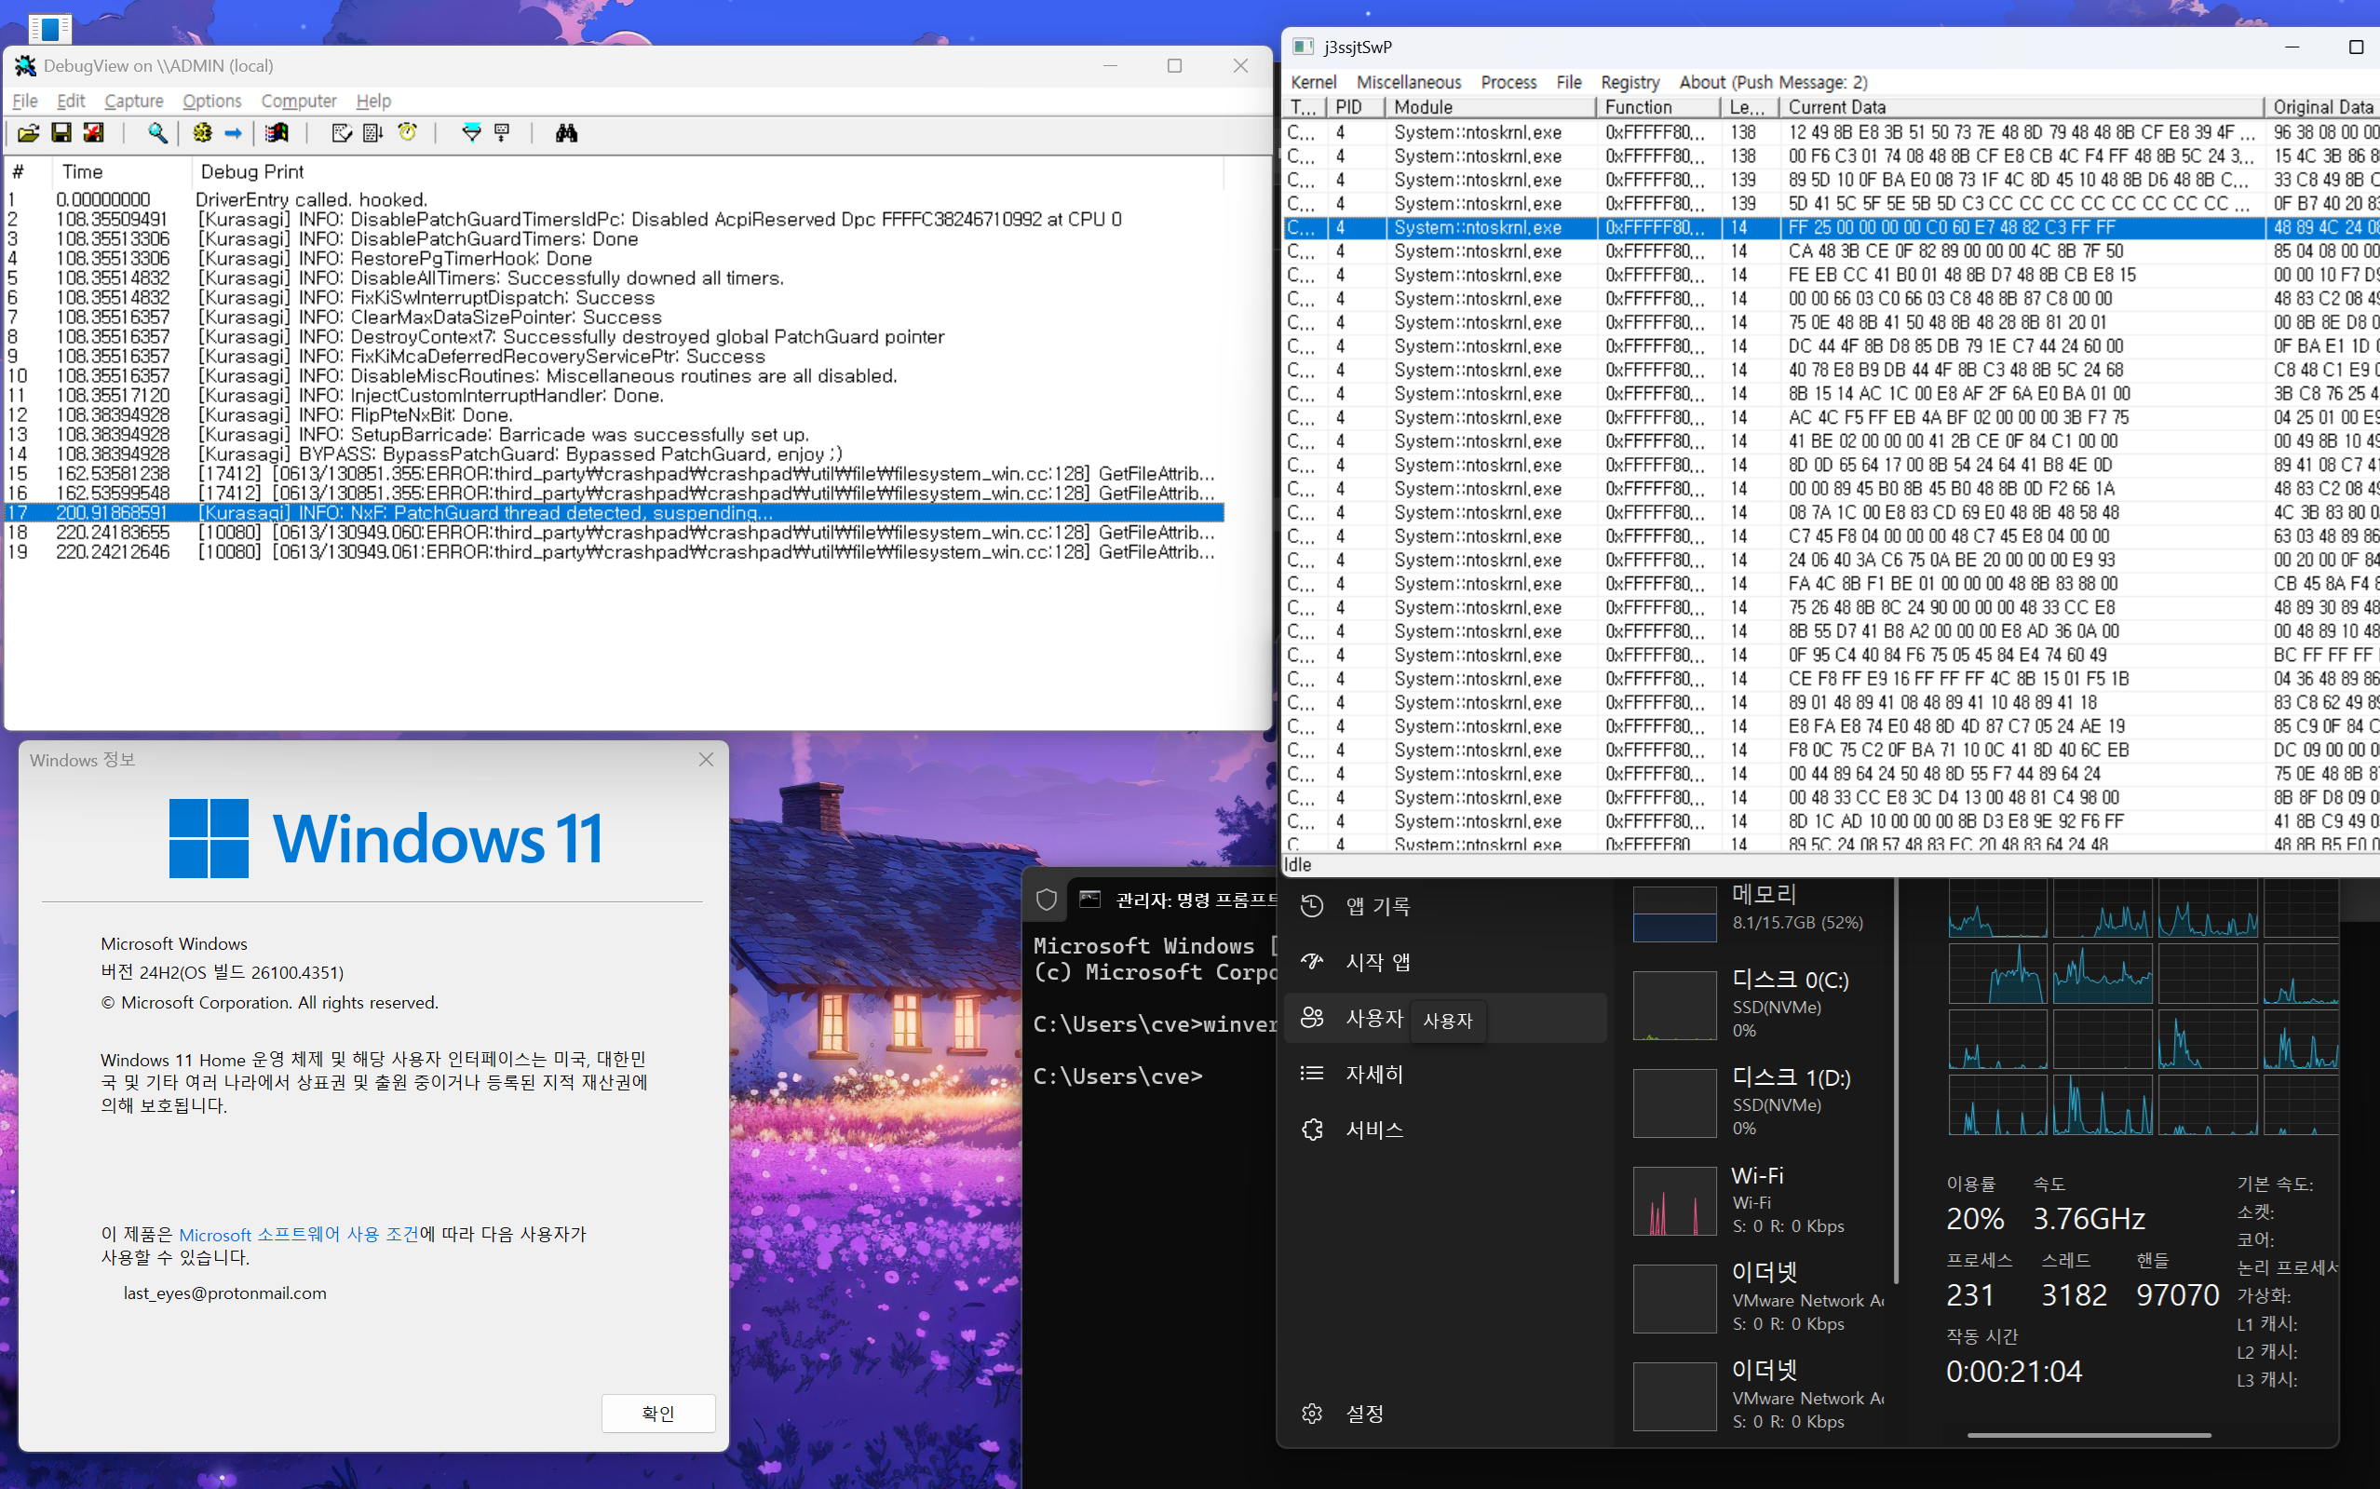Select the "Bypassed PatchGuard, enjoy" log row
The width and height of the screenshot is (2380, 1489).
pyautogui.click(x=615, y=454)
